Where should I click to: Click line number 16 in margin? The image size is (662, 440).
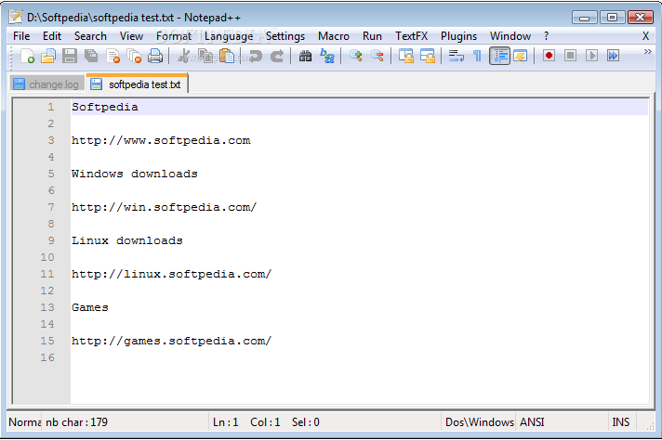47,357
